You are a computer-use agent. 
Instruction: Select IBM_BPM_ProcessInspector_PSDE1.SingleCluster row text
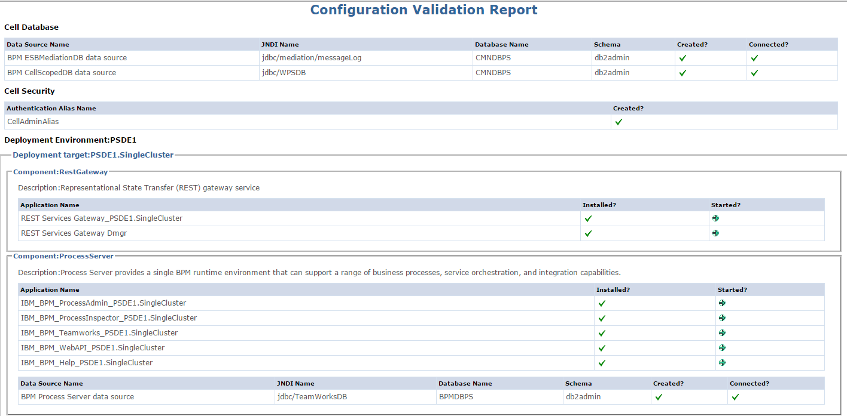coord(109,318)
